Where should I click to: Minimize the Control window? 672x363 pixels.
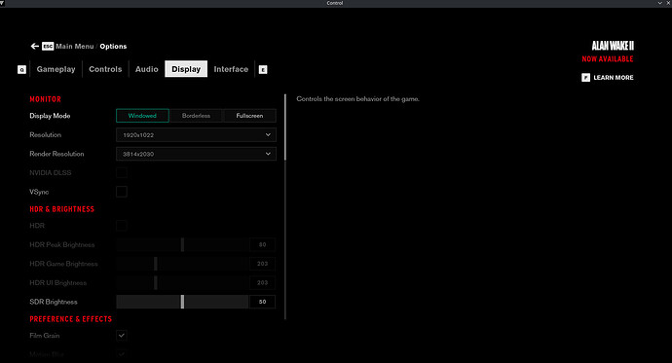660,3
